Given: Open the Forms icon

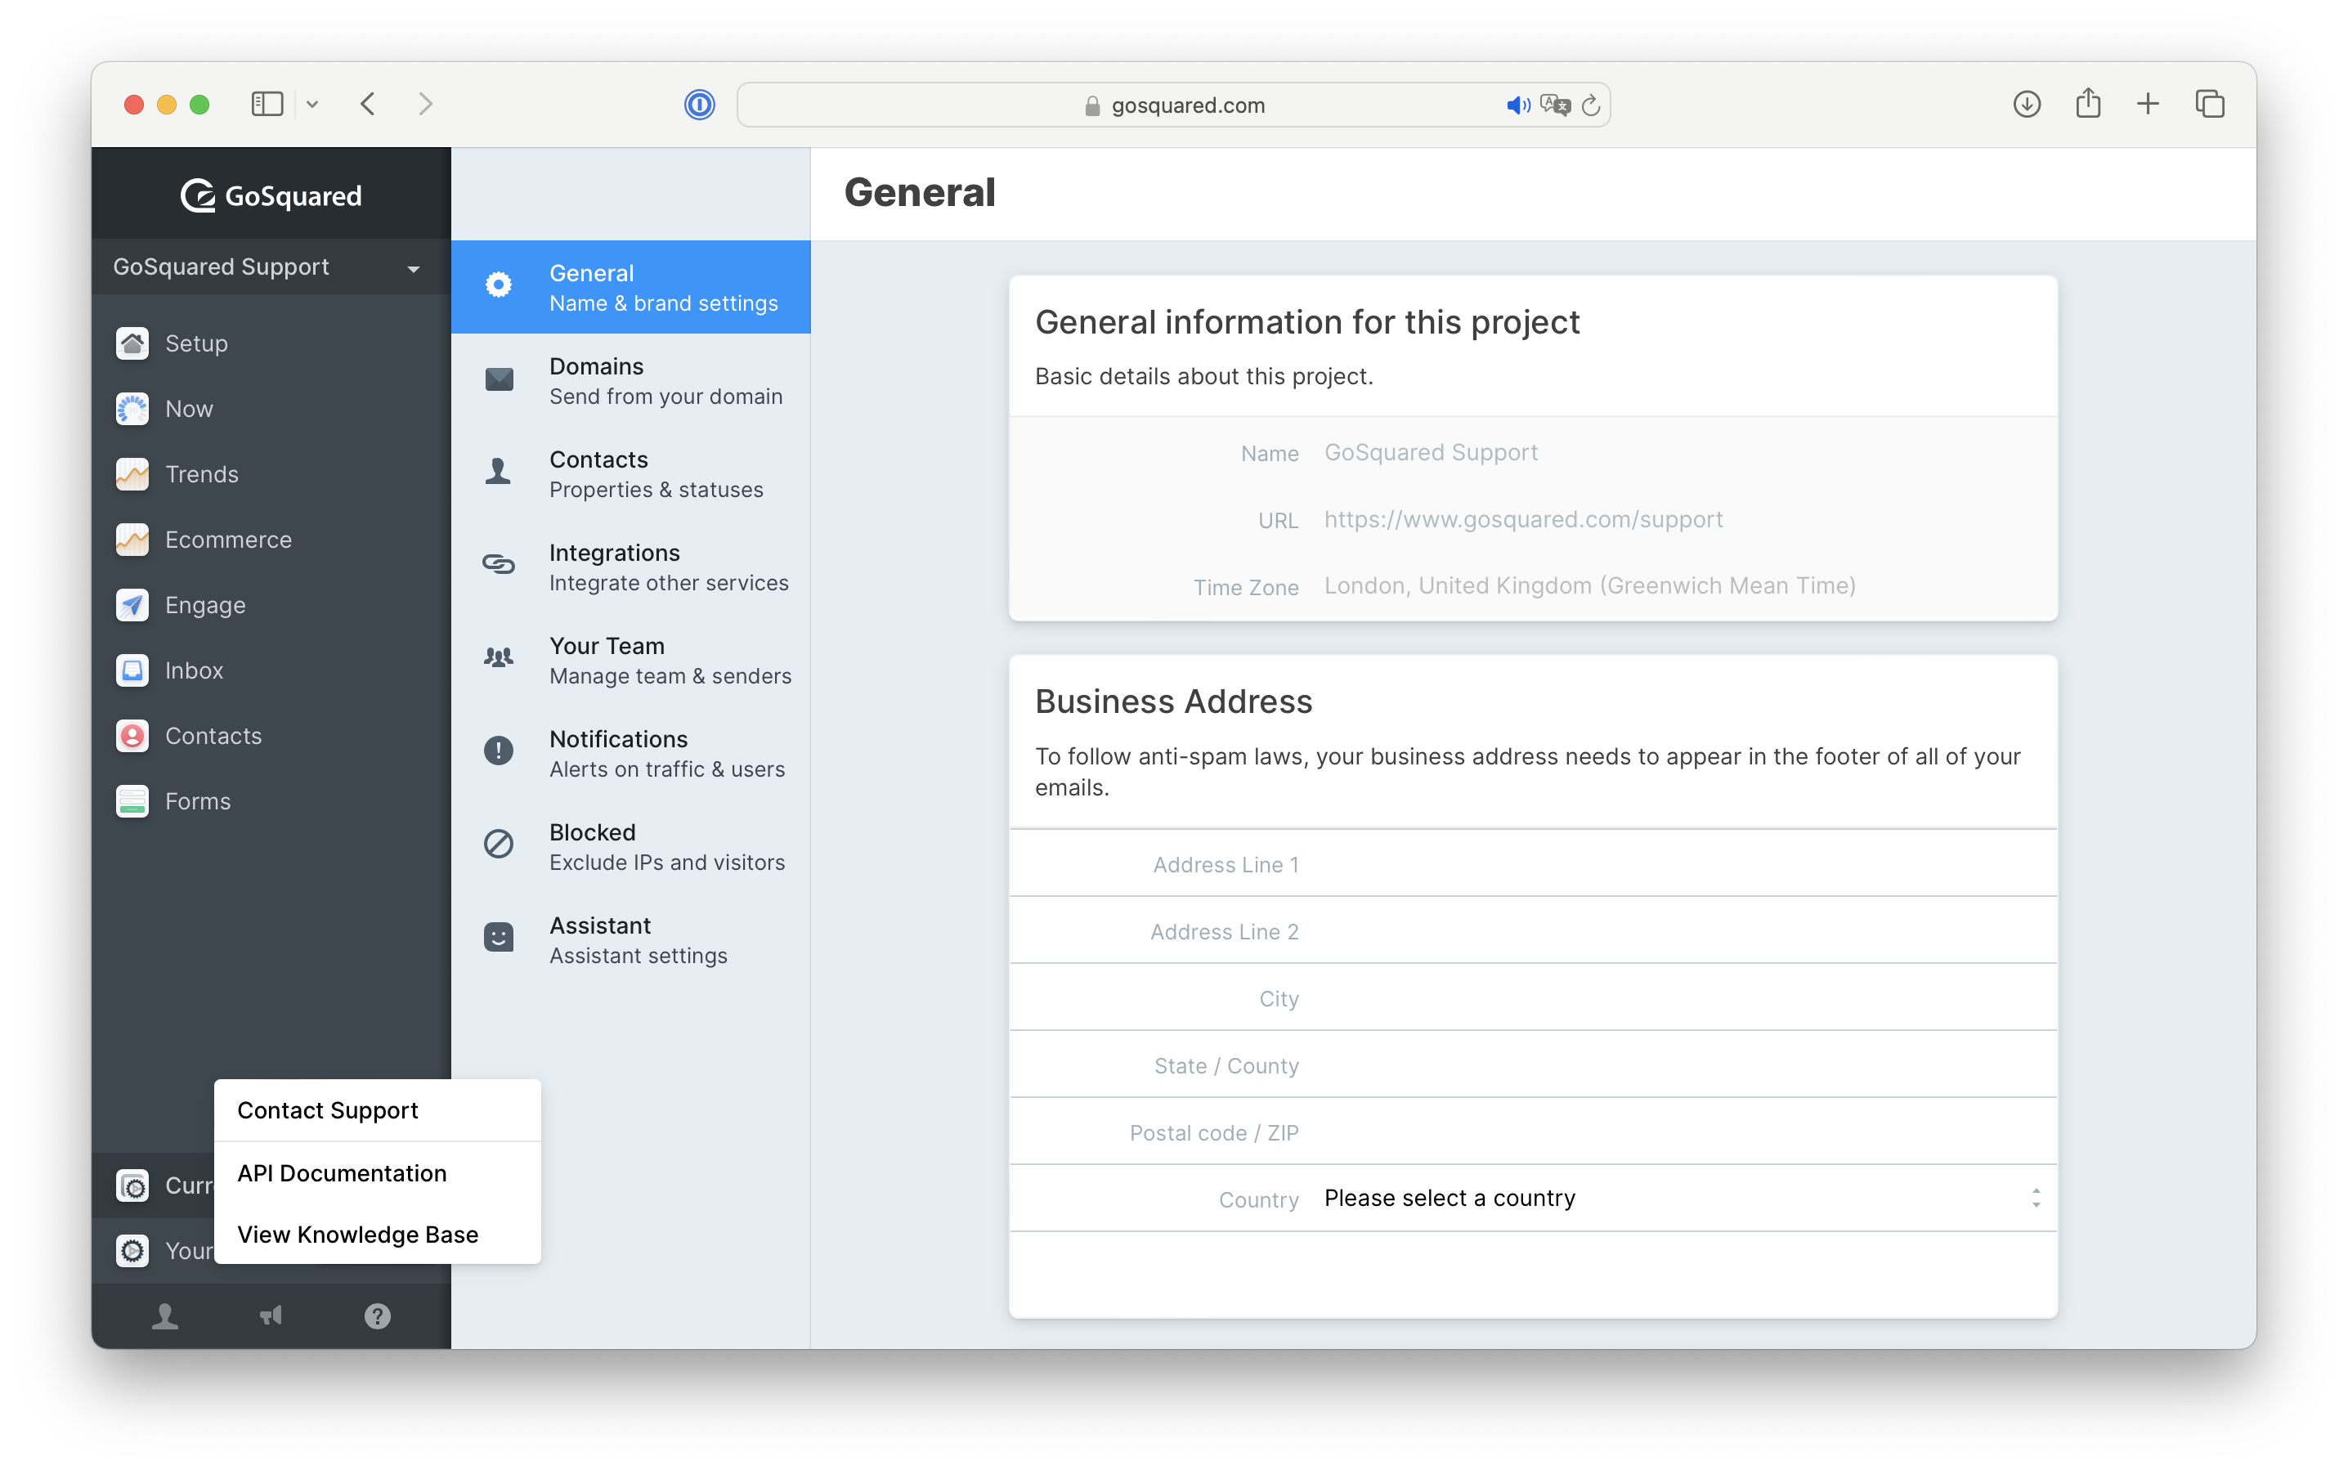Looking at the screenshot, I should (132, 800).
